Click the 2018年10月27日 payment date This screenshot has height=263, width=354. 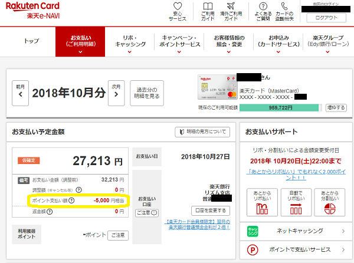[205, 156]
